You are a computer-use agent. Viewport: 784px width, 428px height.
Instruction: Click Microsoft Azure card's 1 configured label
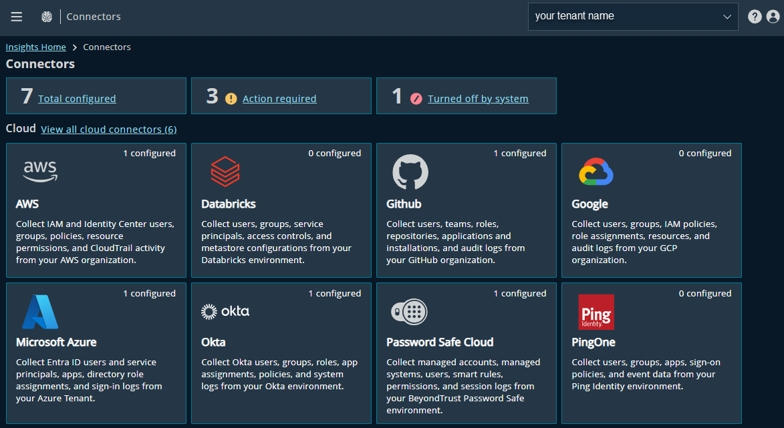click(x=150, y=294)
